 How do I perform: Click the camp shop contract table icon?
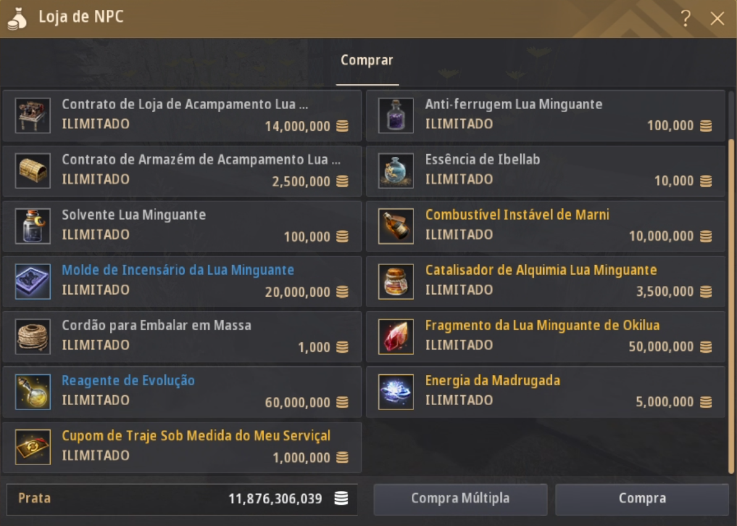point(33,115)
